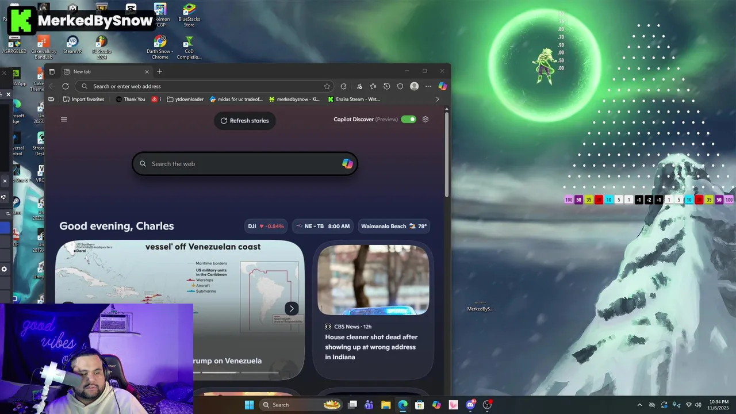
Task: Open new tab page hamburger menu
Action: tap(64, 119)
